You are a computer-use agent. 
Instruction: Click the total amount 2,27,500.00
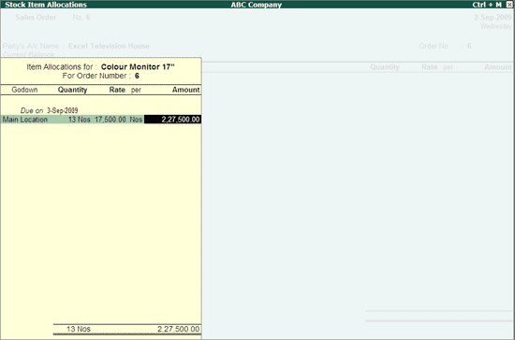point(178,329)
